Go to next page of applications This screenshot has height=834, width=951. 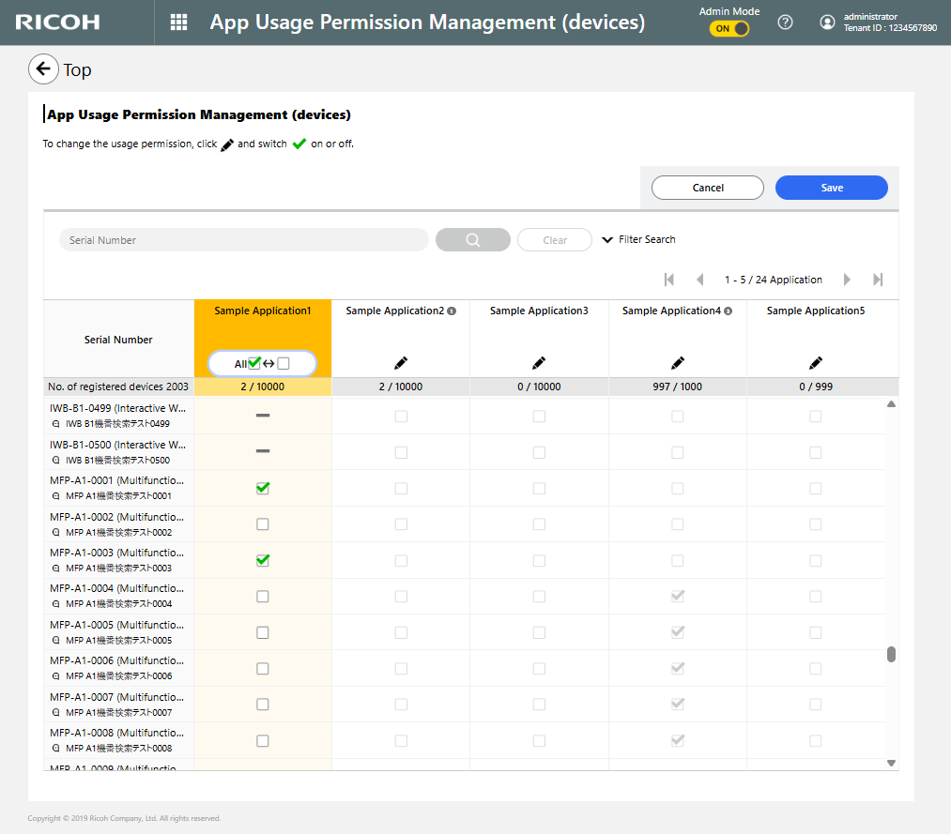[x=847, y=280]
